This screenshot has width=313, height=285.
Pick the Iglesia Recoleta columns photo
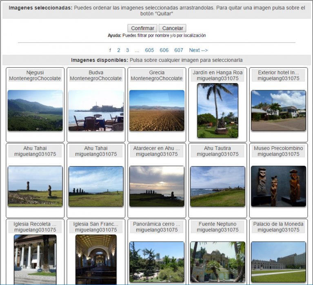click(35, 259)
